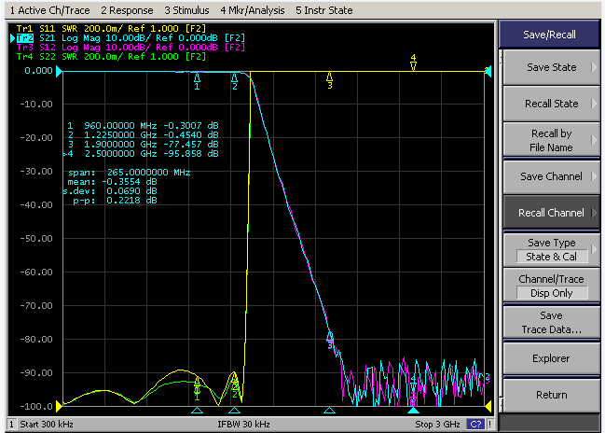Click the Save Channel arrow indicator
The image size is (605, 433).
point(594,176)
